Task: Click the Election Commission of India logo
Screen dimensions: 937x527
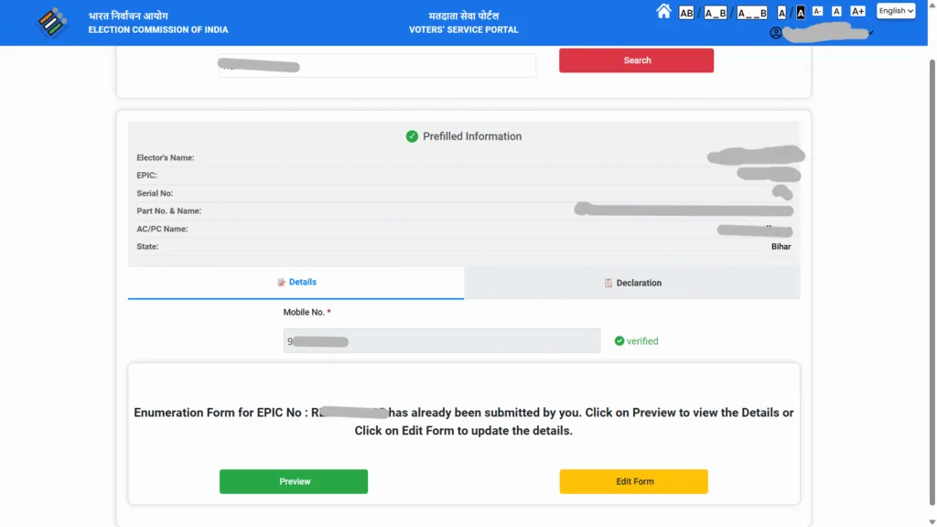Action: click(x=52, y=23)
